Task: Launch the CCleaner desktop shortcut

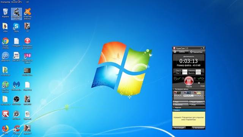Action: click(x=16, y=130)
